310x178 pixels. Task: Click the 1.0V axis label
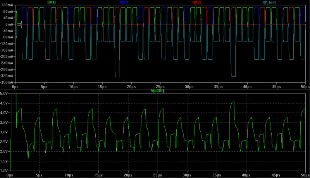(x=4, y=171)
